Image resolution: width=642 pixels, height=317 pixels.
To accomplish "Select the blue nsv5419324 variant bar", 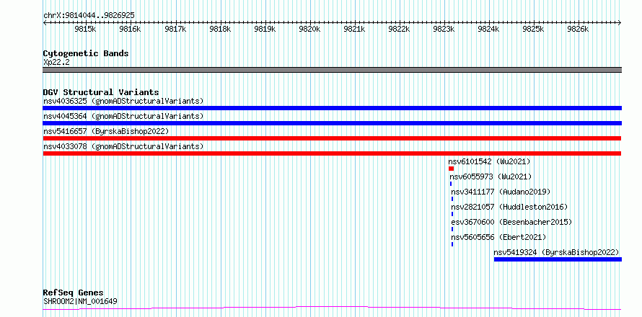I will pos(558,259).
